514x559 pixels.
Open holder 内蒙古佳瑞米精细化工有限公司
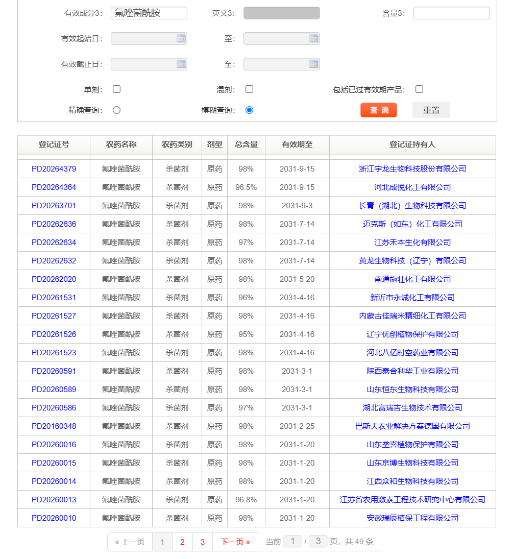pyautogui.click(x=412, y=316)
